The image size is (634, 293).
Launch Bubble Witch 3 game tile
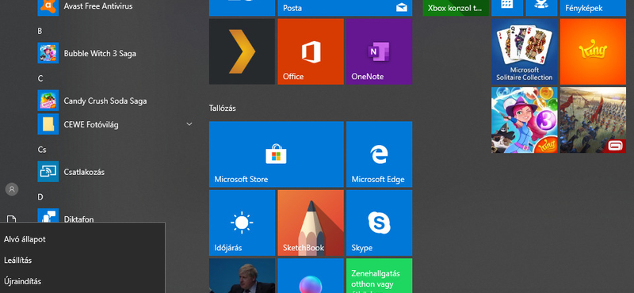pyautogui.click(x=525, y=120)
